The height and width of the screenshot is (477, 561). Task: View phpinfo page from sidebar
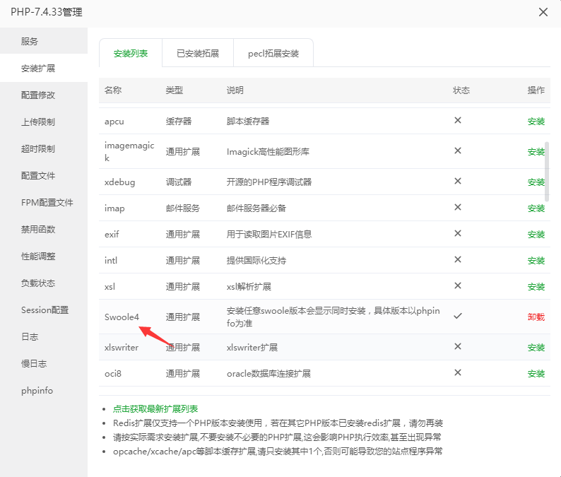tap(37, 391)
